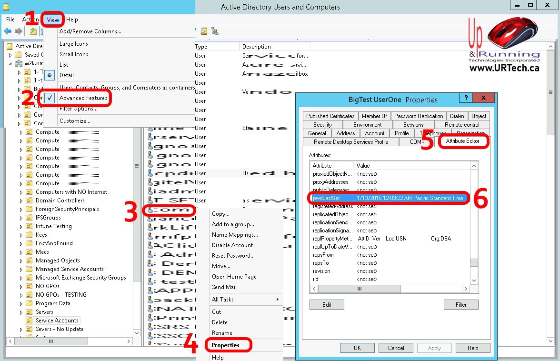The height and width of the screenshot is (361, 560).
Task: Click the attribute list horizontal scrollbar thumb
Action: [x=360, y=289]
